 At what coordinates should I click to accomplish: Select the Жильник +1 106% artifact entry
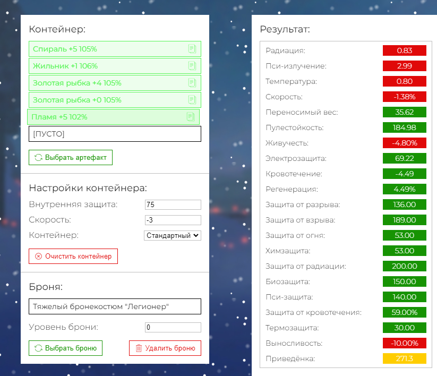[106, 66]
